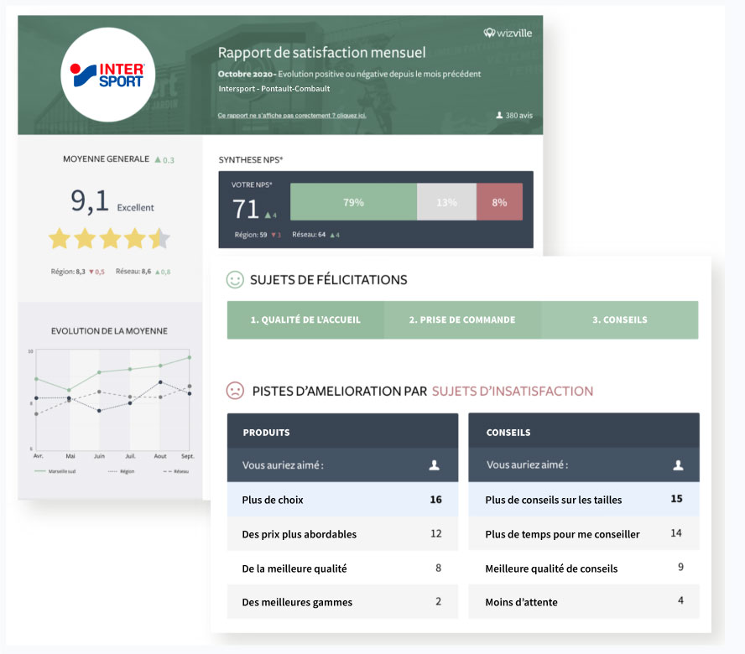Click the red 8% detractors bar
The width and height of the screenshot is (745, 654).
499,202
